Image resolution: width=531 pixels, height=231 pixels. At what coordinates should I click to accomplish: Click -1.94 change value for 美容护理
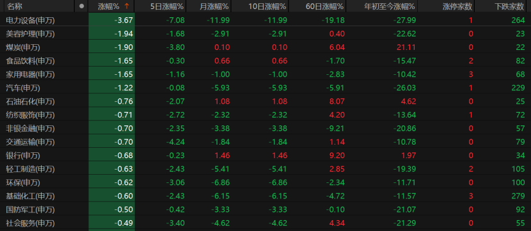pyautogui.click(x=123, y=34)
